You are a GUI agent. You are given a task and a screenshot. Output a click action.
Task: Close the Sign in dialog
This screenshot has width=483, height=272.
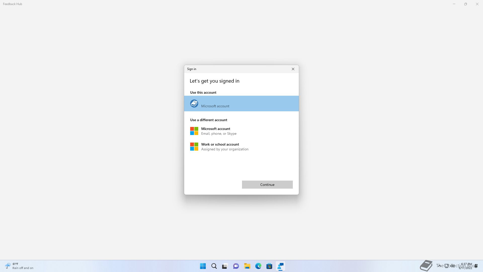[x=293, y=69]
